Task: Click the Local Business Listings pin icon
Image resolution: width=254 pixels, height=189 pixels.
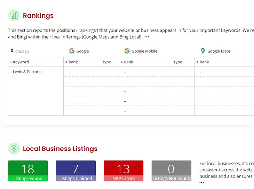Action: point(14,149)
